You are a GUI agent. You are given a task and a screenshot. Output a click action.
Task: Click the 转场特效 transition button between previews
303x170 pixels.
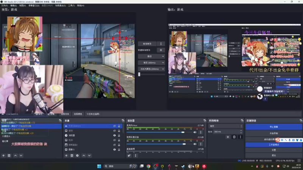click(147, 44)
